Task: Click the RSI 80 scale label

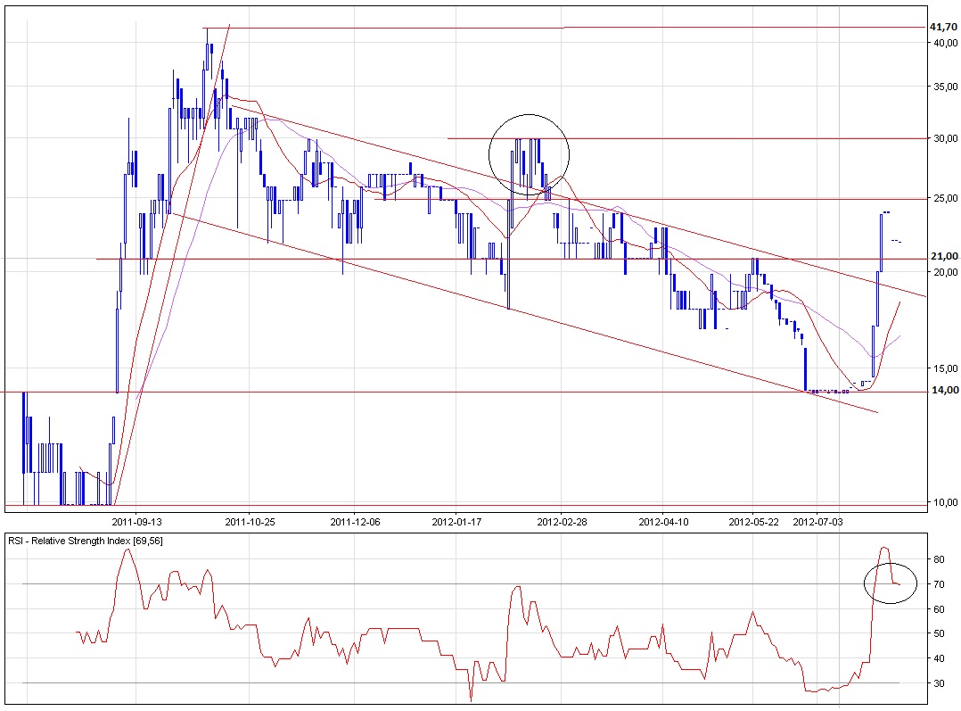Action: [940, 559]
